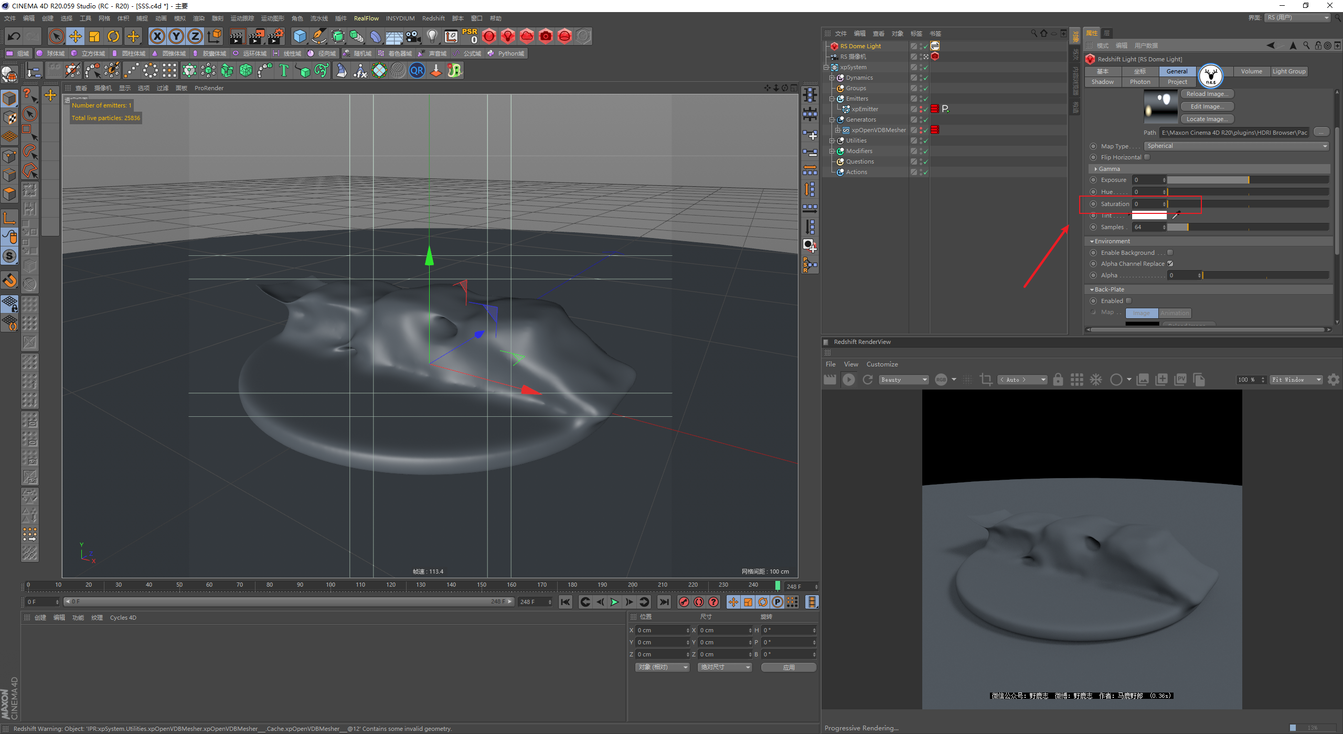
Task: Add a cube primitive object
Action: pyautogui.click(x=300, y=36)
